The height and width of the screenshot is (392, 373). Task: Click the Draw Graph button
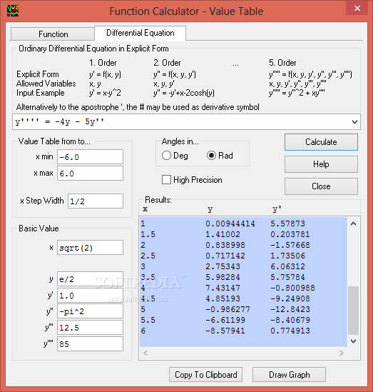click(x=289, y=374)
